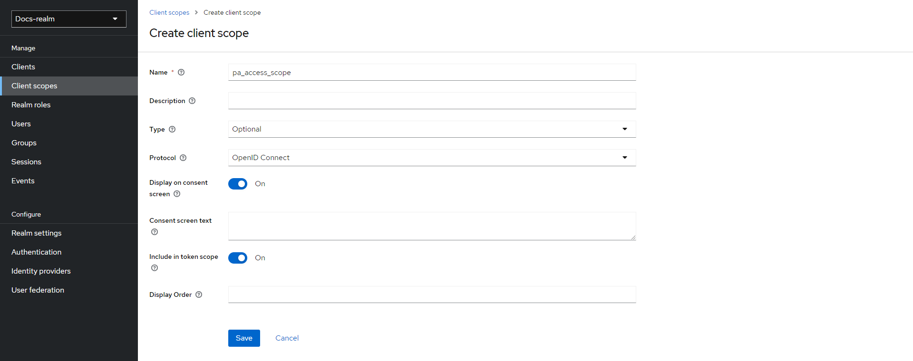This screenshot has width=913, height=361.
Task: Disable the Display on consent screen toggle
Action: pos(238,184)
